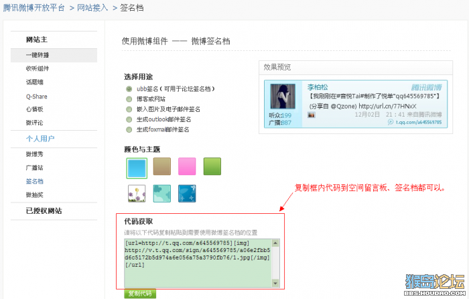Open the 已授权网站 sidebar section
The width and height of the screenshot is (469, 299).
[44, 211]
